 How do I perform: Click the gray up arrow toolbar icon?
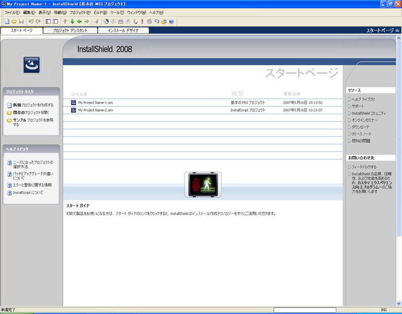pyautogui.click(x=65, y=22)
